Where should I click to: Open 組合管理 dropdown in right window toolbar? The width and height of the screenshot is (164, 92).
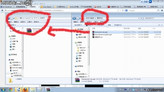click(x=78, y=25)
